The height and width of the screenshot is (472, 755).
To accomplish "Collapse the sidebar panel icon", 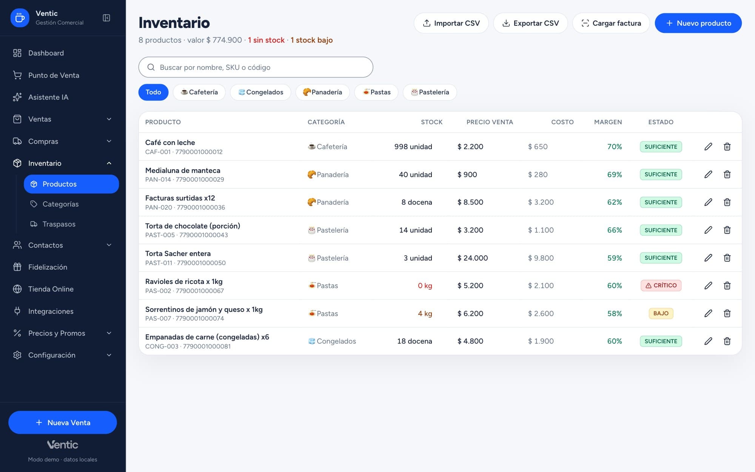I will click(x=106, y=18).
